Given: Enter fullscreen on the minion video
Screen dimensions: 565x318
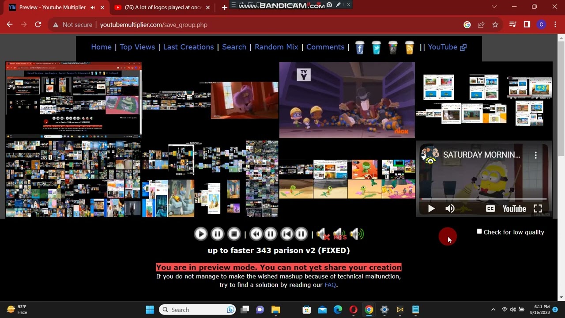Looking at the screenshot, I should (538, 208).
